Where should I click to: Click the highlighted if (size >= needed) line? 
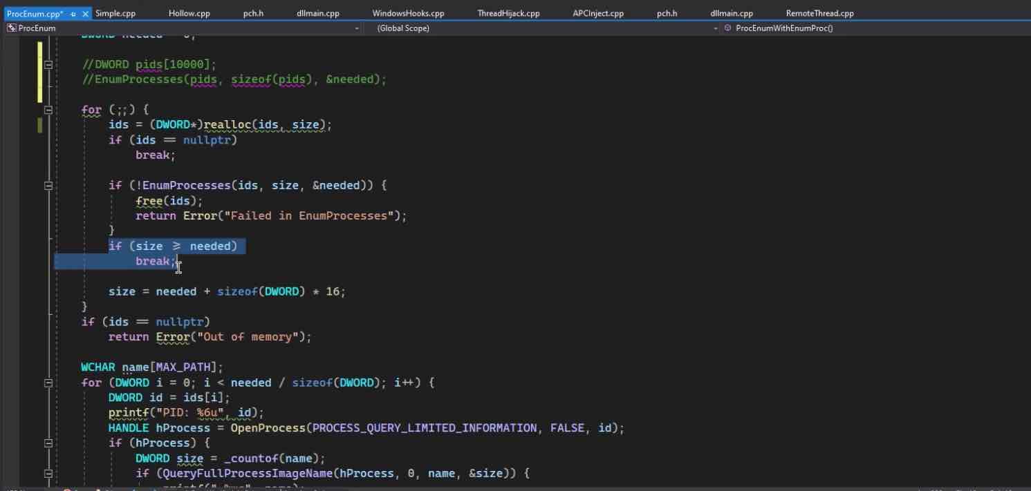click(x=173, y=247)
